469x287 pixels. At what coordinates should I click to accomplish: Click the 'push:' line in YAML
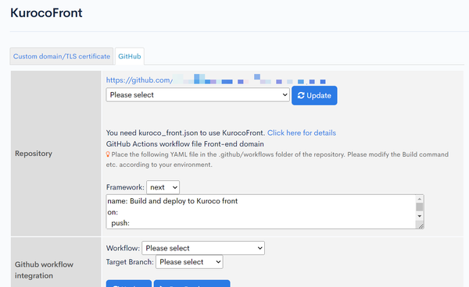pyautogui.click(x=120, y=223)
